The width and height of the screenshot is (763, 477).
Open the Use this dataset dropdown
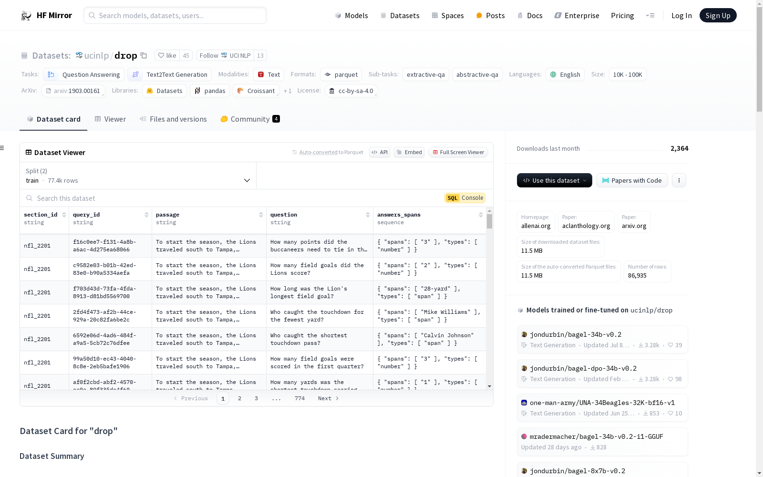pyautogui.click(x=555, y=180)
